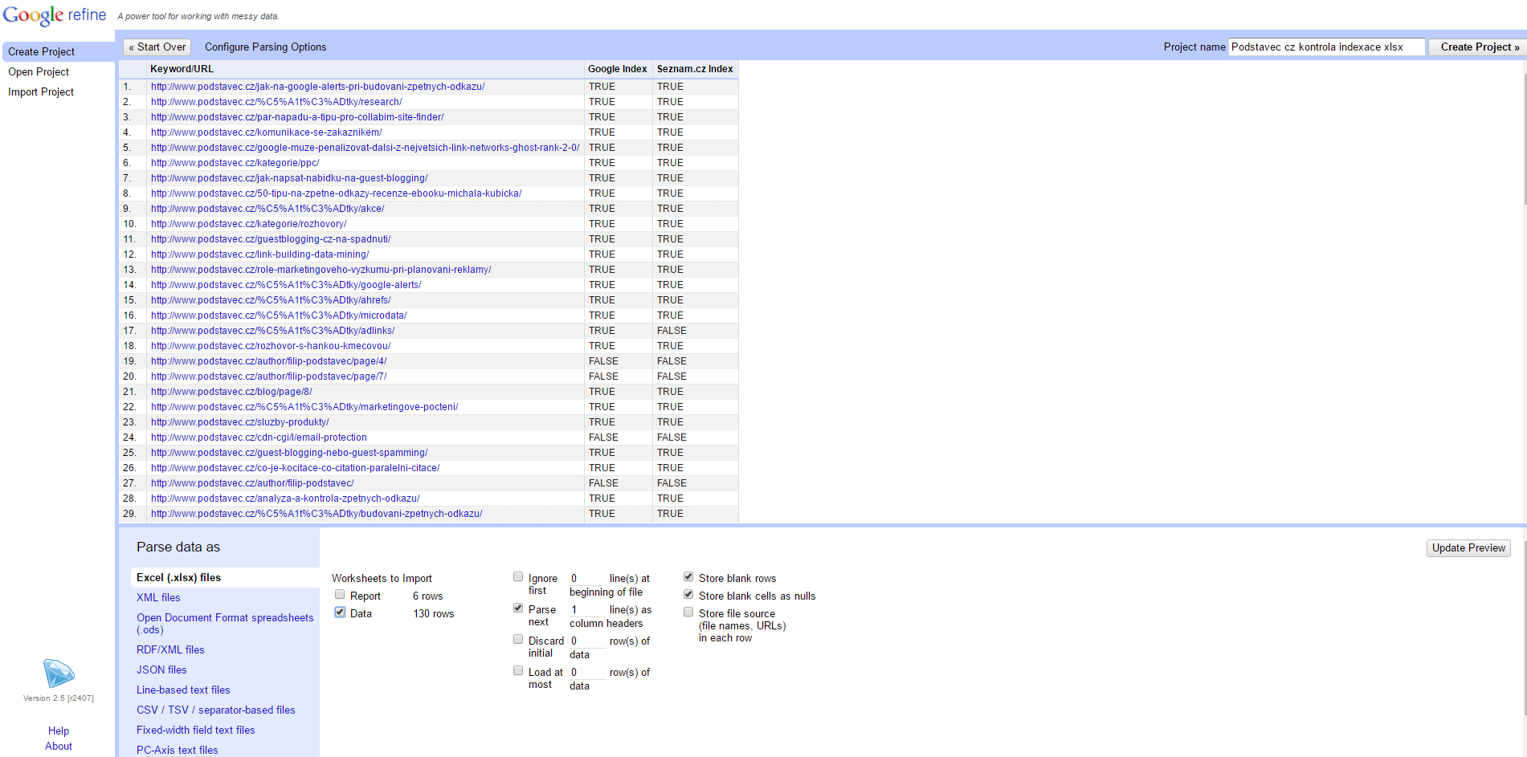Click the Google Index column header
The image size is (1527, 757).
click(x=617, y=69)
